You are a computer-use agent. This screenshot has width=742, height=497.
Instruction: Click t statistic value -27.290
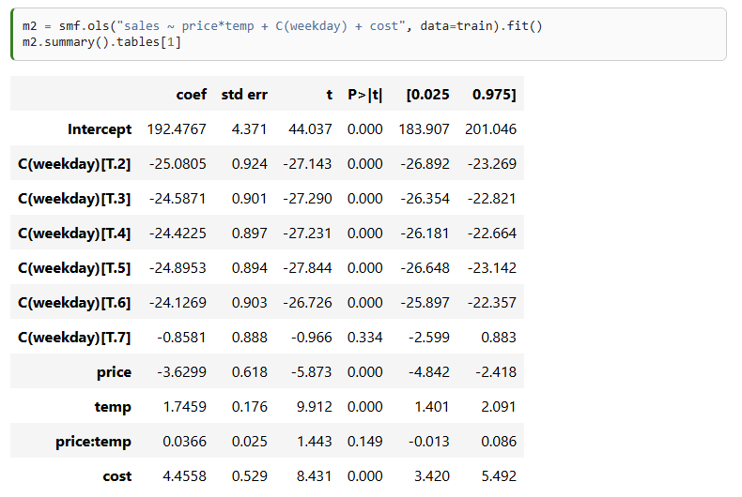tap(307, 199)
